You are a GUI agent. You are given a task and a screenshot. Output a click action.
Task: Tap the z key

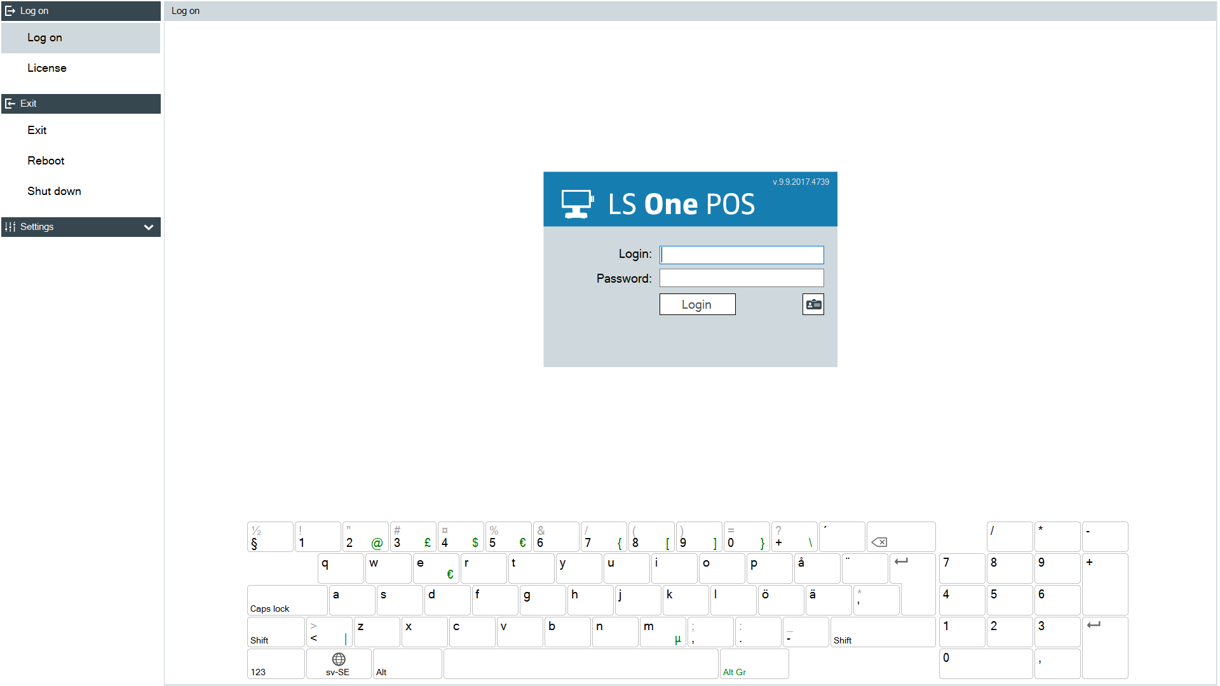(x=377, y=632)
